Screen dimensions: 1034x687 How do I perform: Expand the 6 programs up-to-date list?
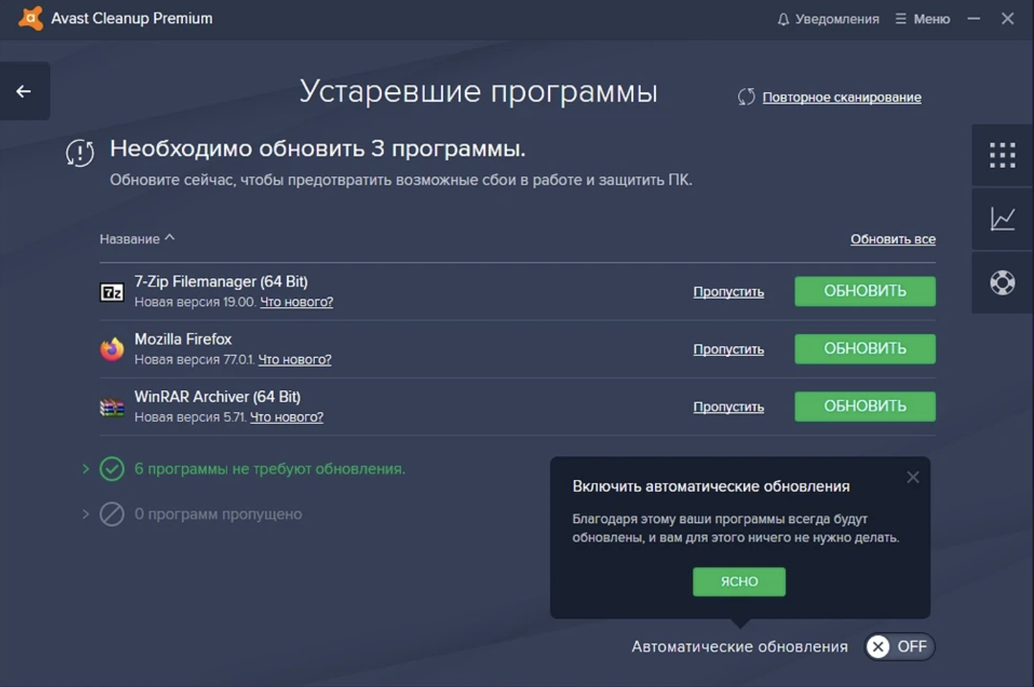86,468
